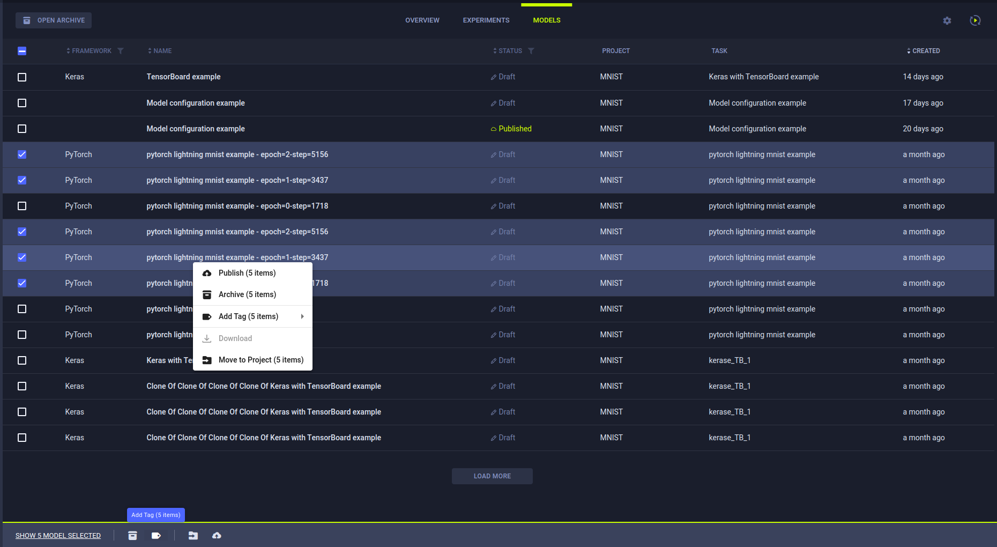Filter models by framework funnel icon

coord(121,51)
